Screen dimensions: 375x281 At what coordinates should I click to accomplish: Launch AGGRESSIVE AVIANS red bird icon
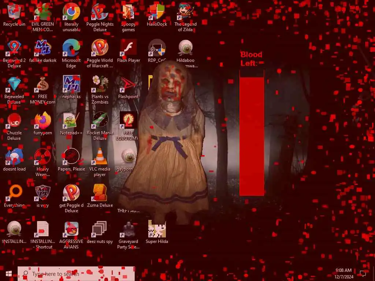(71, 229)
